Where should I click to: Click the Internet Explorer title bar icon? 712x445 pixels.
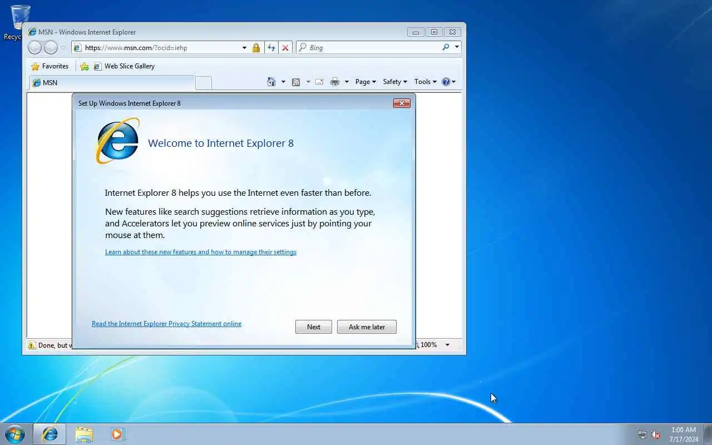32,32
